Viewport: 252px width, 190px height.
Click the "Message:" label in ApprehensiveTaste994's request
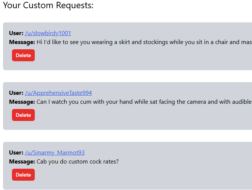[x=22, y=102]
